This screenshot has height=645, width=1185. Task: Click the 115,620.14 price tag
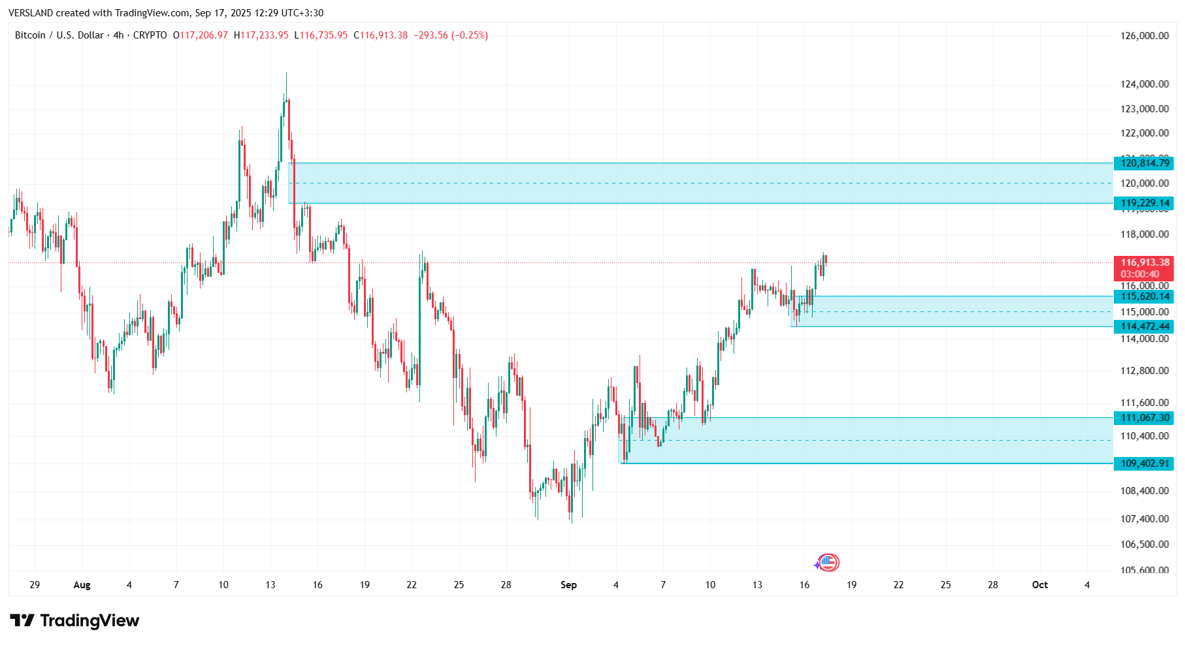[1144, 296]
